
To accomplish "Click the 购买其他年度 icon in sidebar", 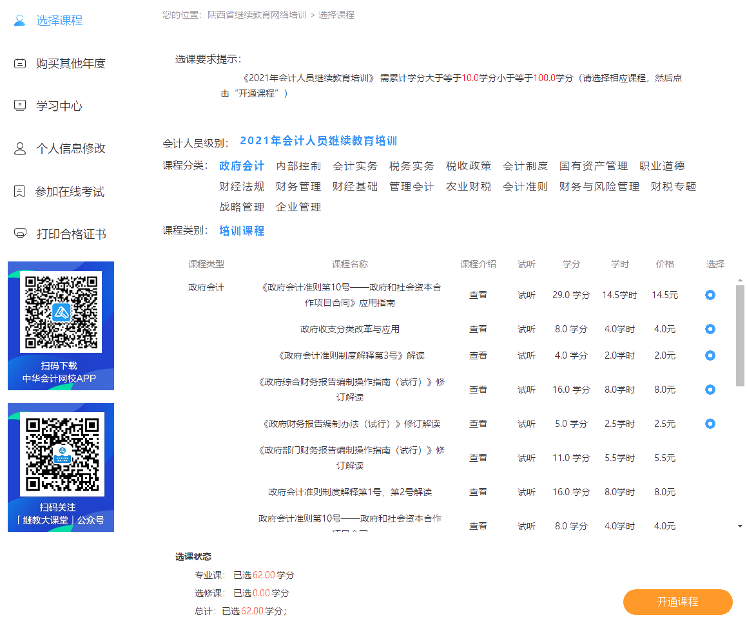I will (x=20, y=63).
